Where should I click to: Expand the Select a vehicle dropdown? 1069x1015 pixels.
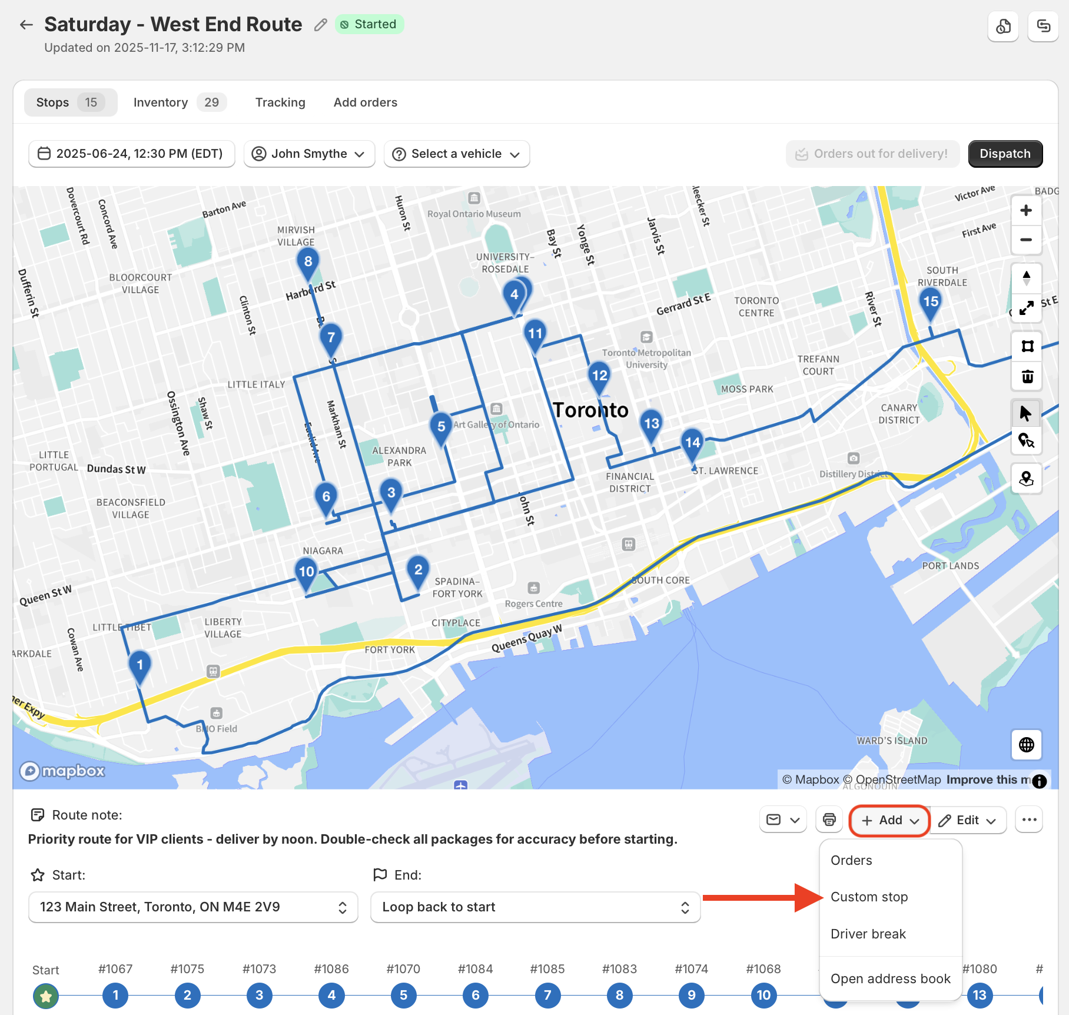[457, 154]
